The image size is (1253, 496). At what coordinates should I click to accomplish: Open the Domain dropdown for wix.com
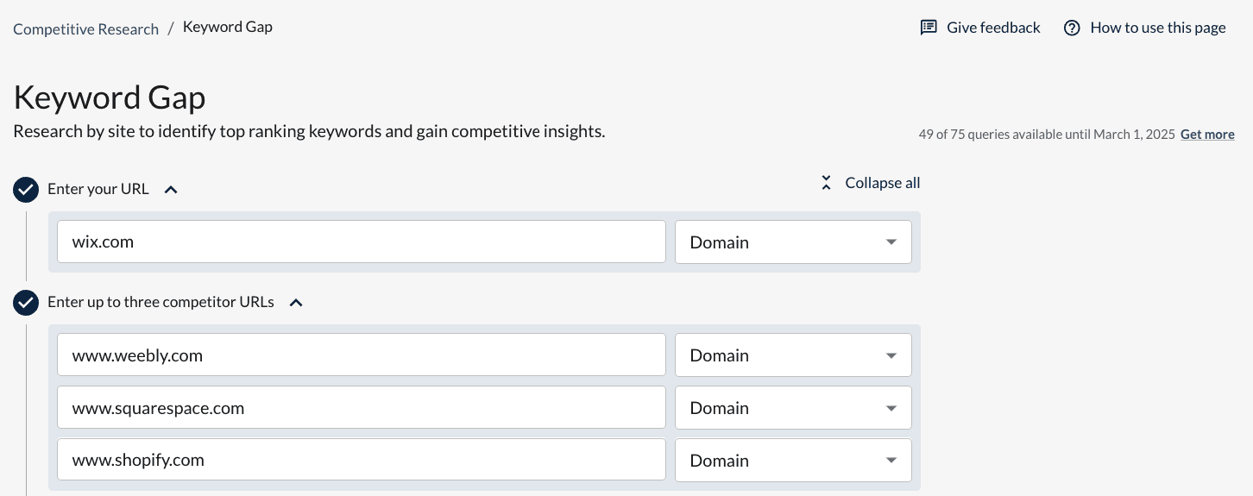[792, 242]
